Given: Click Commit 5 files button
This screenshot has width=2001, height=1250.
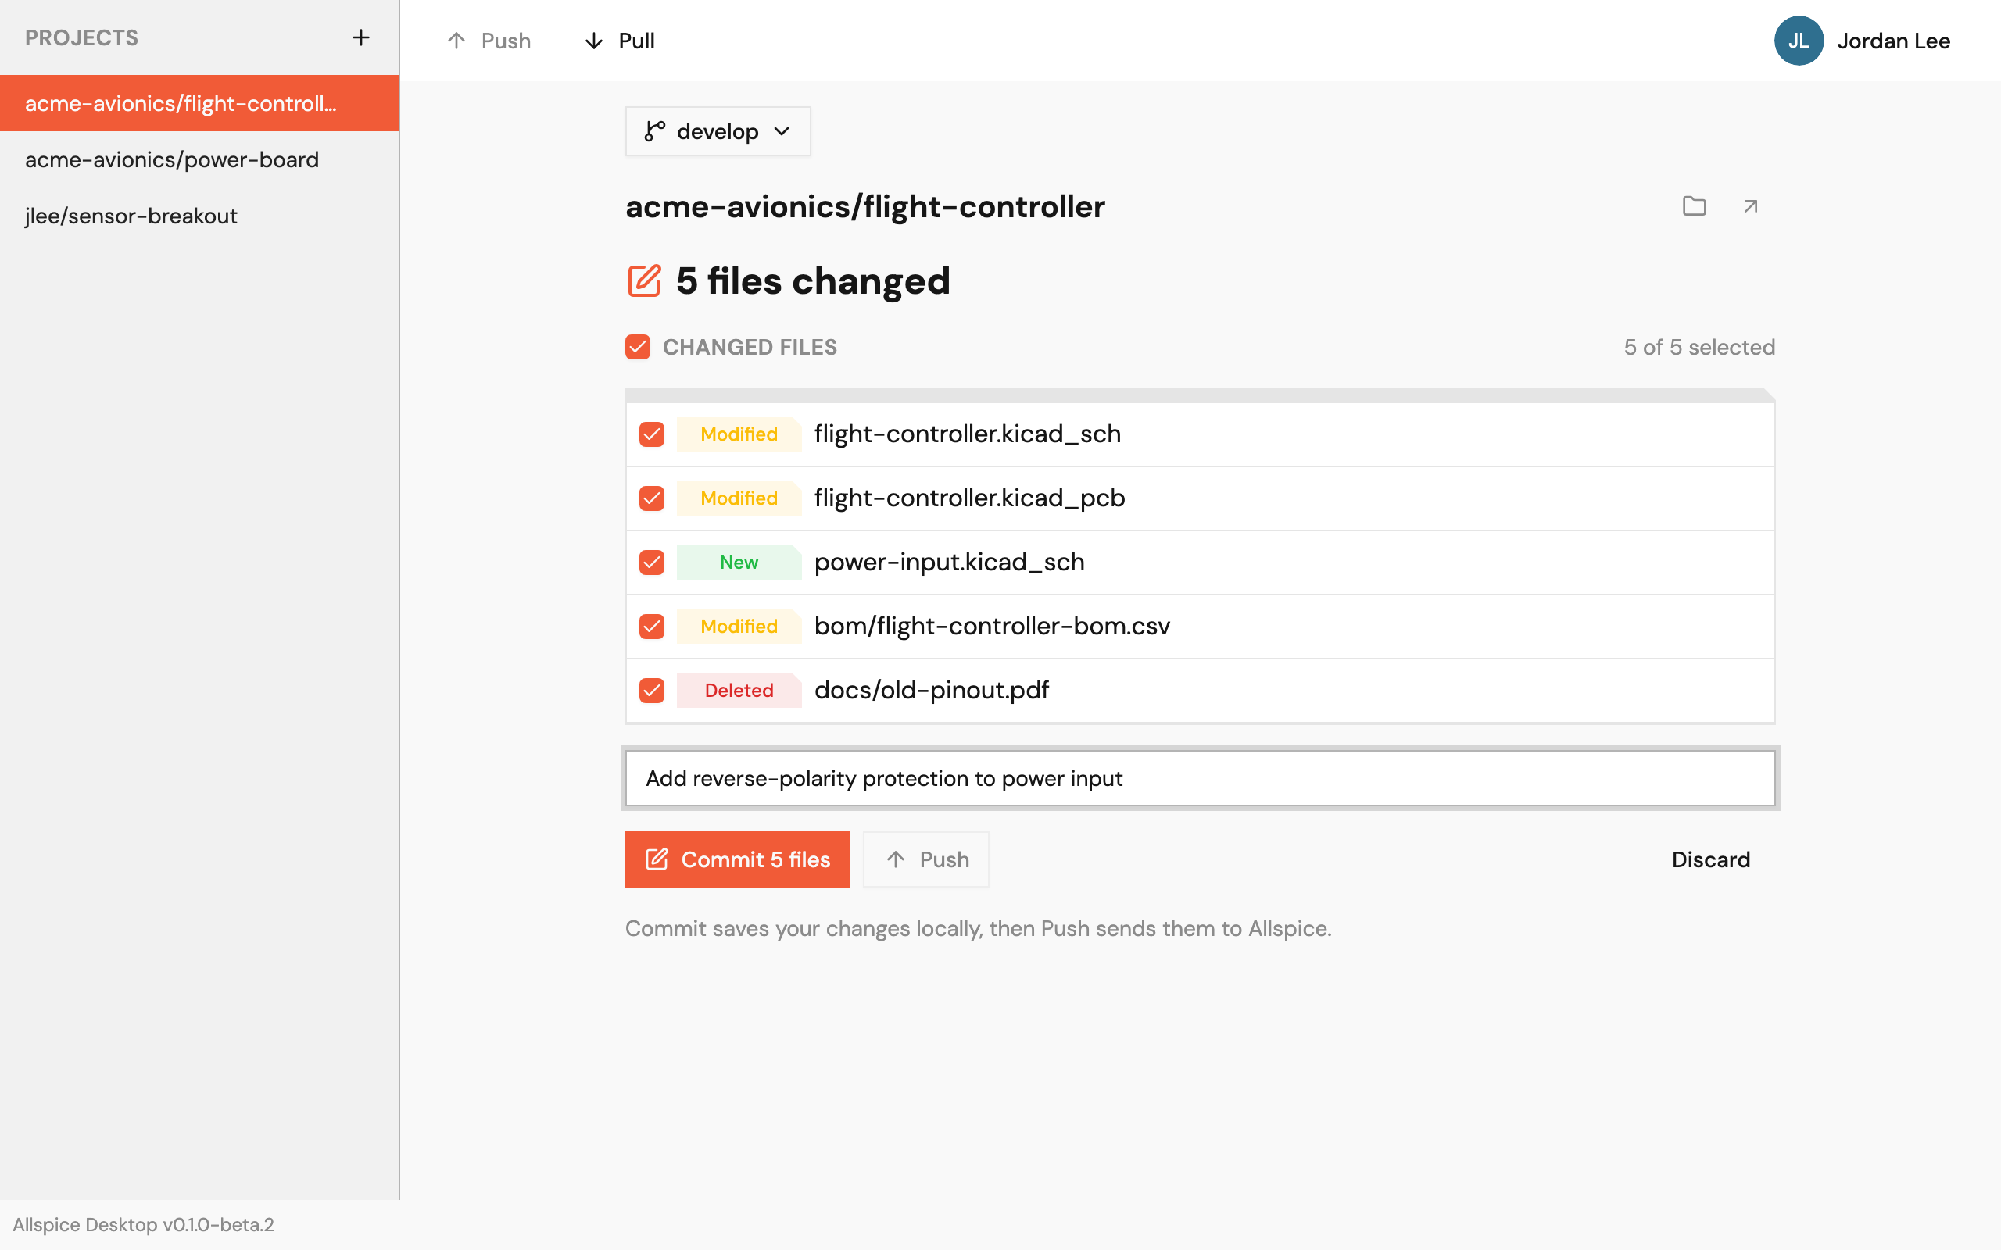Looking at the screenshot, I should (x=737, y=859).
